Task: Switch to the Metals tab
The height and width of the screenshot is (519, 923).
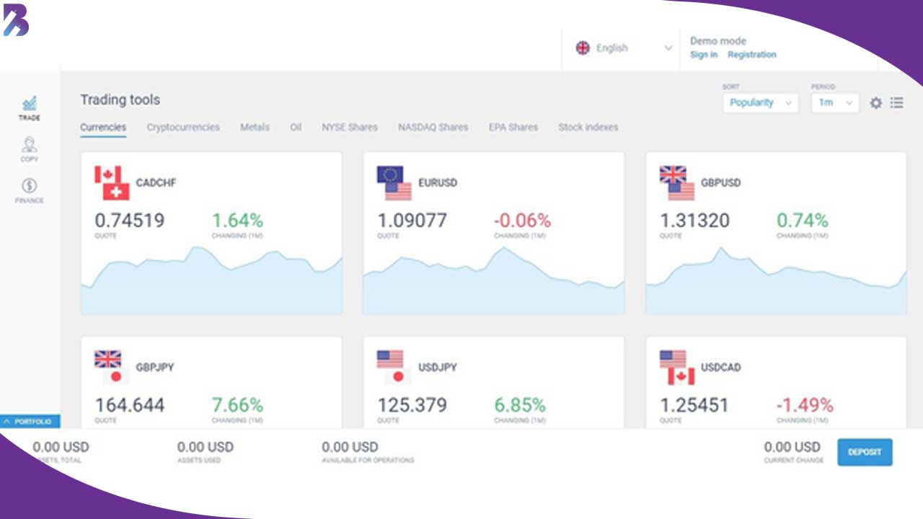Action: [x=255, y=128]
